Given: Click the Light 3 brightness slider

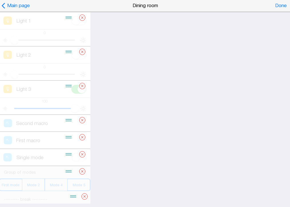Looking at the screenshot, I should [x=43, y=108].
